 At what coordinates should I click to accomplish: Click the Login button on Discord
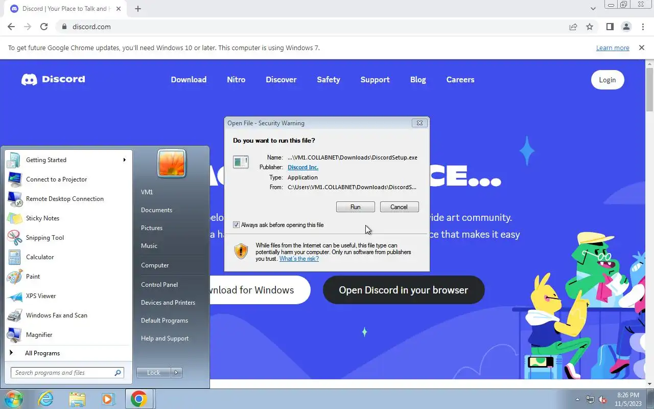click(x=608, y=80)
